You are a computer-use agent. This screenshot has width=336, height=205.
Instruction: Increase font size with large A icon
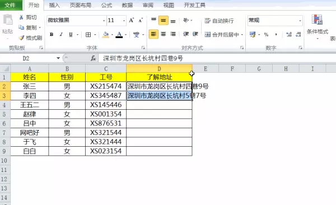132,20
